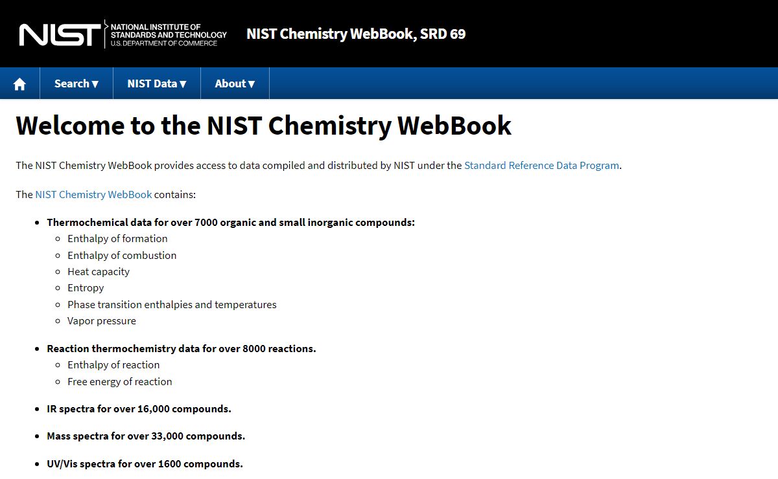Click the 'Enthalpy of formation' list item

point(117,238)
